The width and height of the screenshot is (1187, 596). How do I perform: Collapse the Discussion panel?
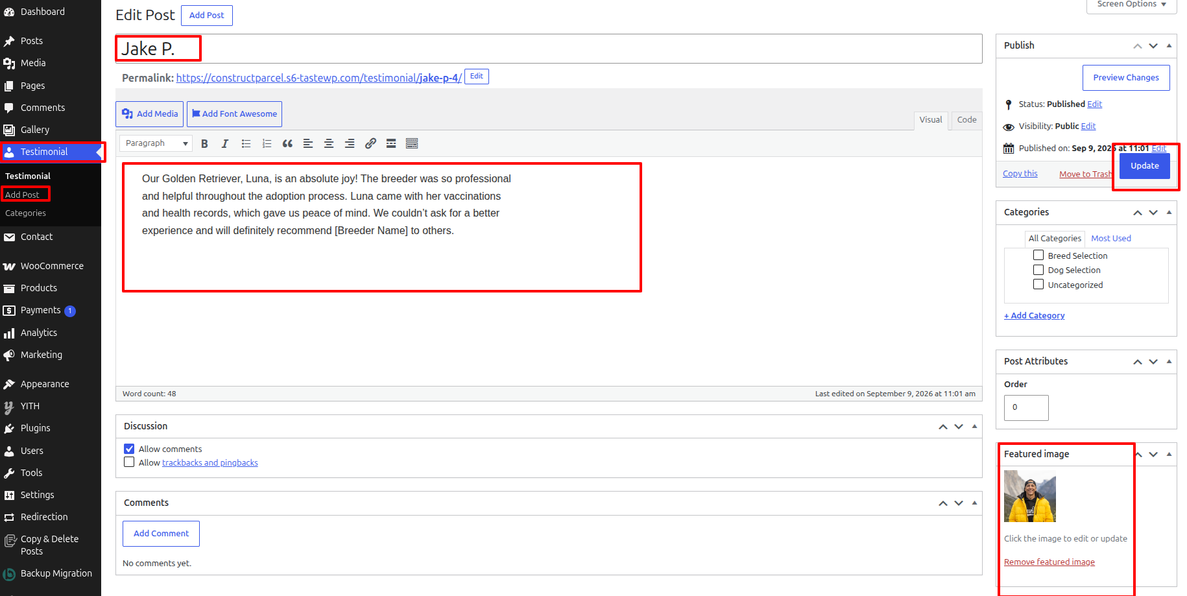[974, 426]
